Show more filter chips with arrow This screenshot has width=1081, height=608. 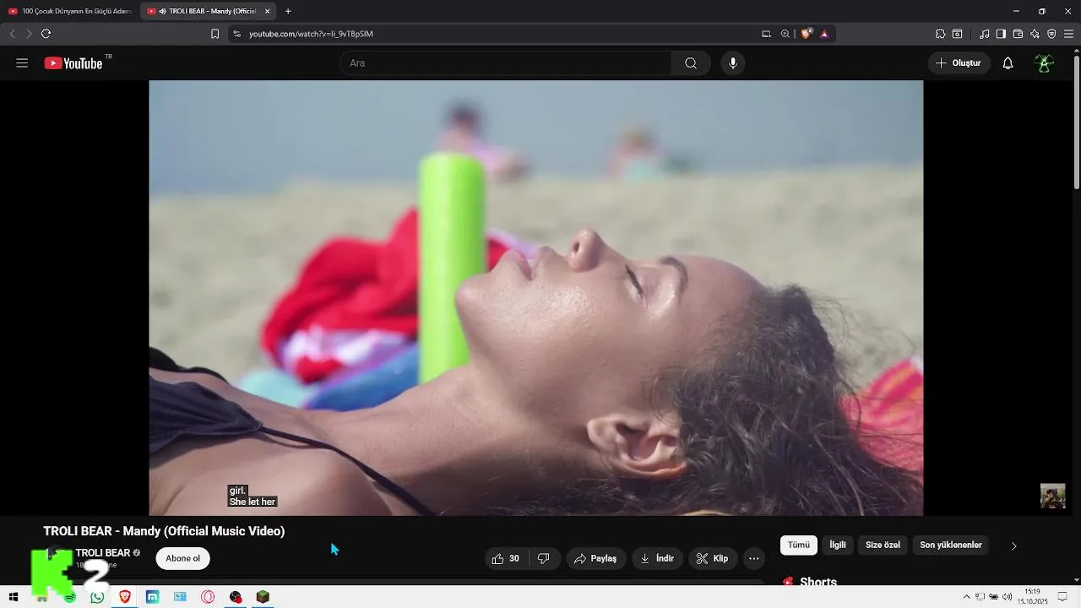click(x=1014, y=546)
